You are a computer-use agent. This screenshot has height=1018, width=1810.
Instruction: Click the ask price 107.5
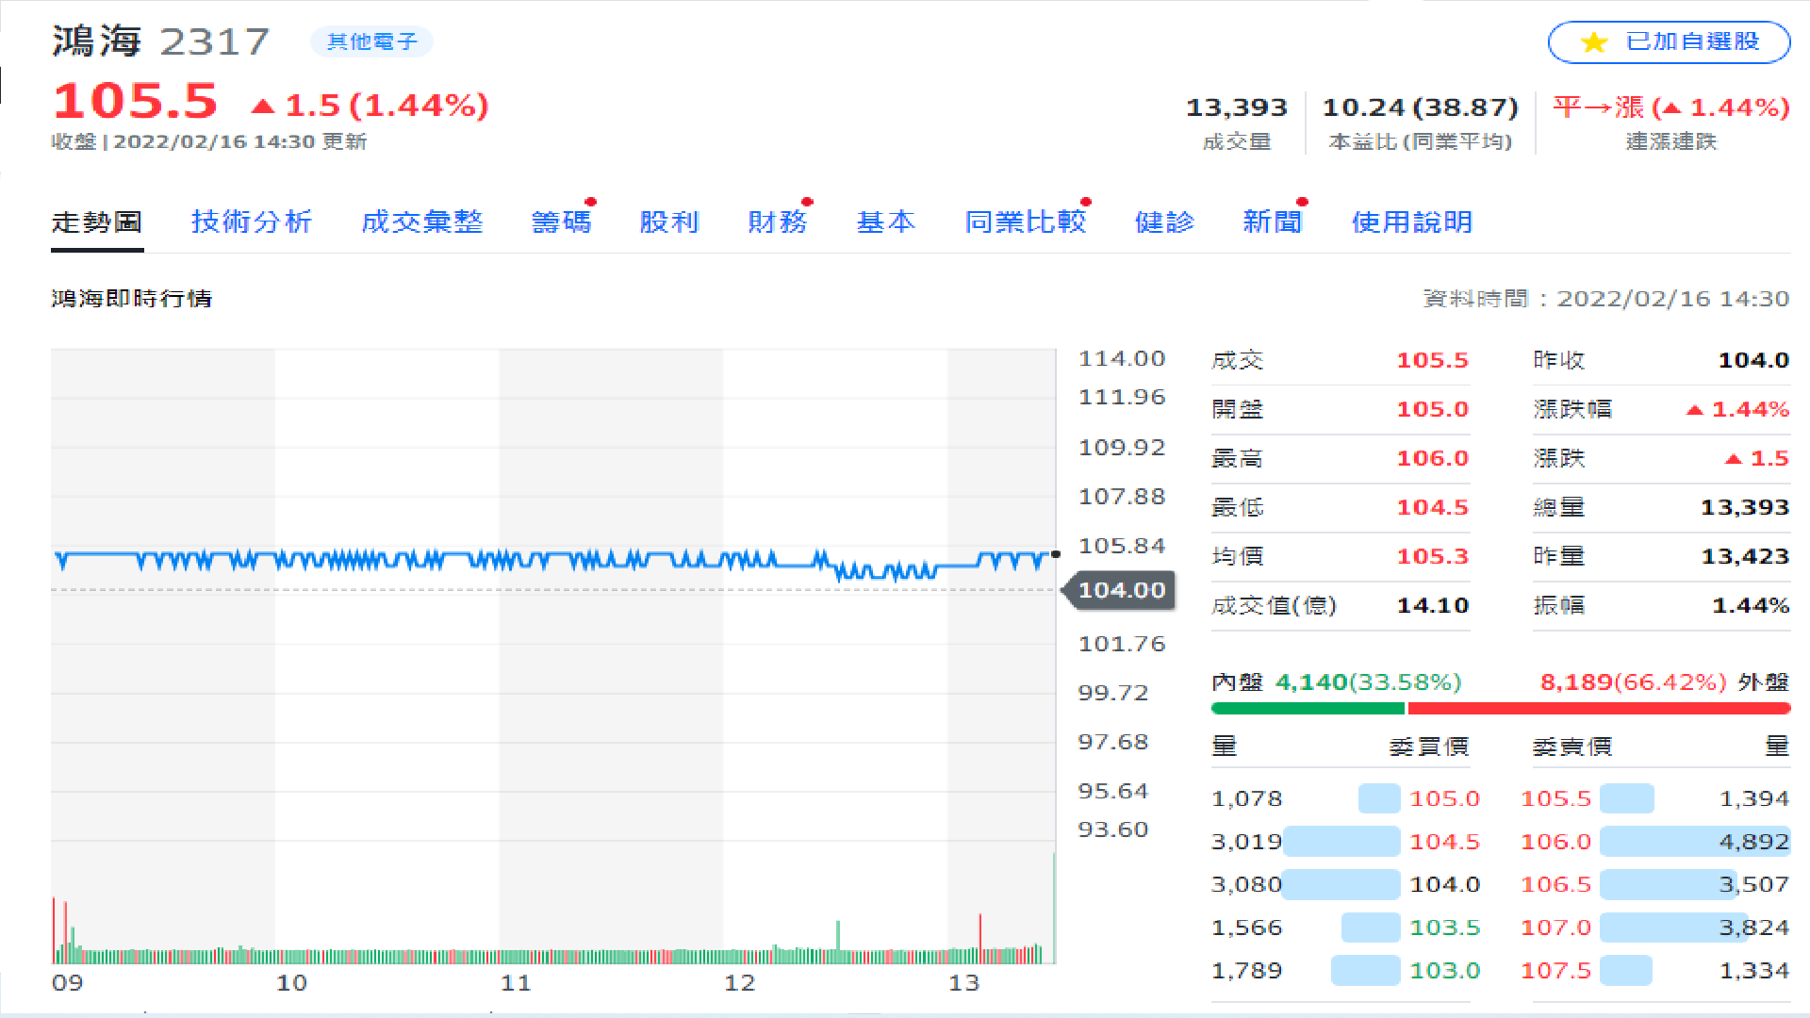pos(1555,970)
